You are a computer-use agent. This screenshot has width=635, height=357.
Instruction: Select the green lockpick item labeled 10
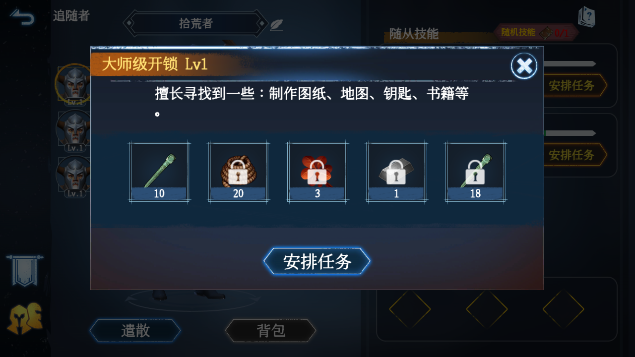pyautogui.click(x=159, y=172)
